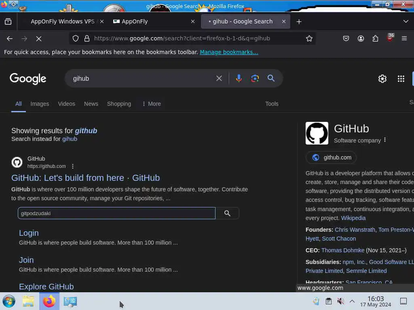
Task: Select the All results tab
Action: click(x=19, y=104)
